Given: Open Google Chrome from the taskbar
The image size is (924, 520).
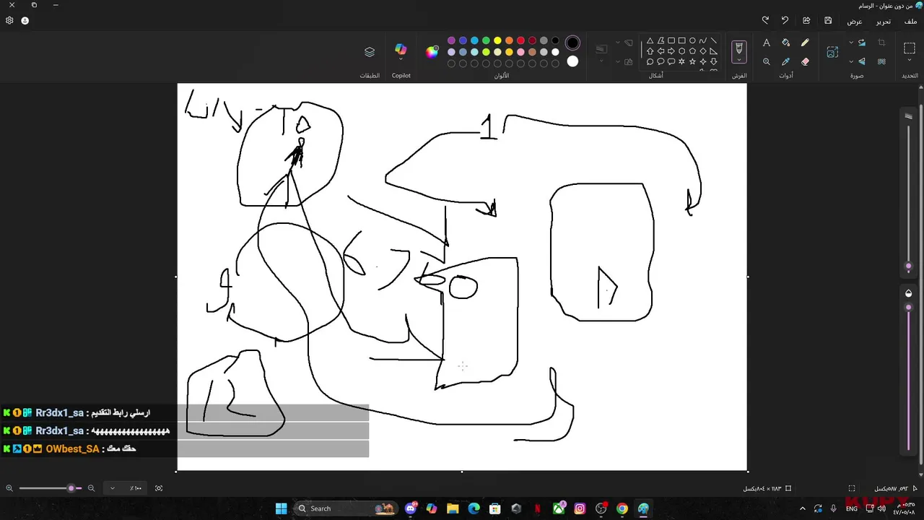Looking at the screenshot, I should 622,508.
